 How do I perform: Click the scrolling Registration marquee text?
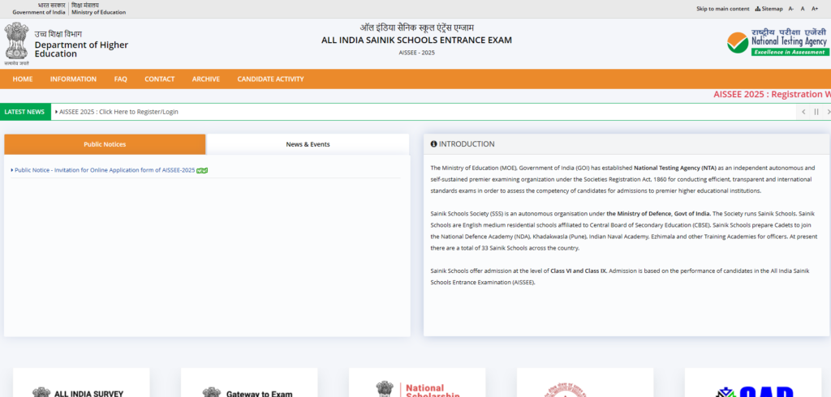773,94
